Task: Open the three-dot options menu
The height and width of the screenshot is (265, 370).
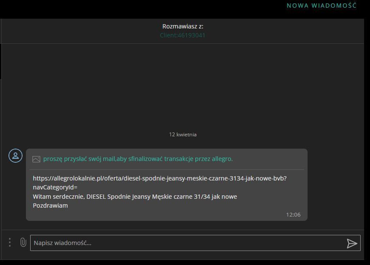Action: (x=10, y=242)
